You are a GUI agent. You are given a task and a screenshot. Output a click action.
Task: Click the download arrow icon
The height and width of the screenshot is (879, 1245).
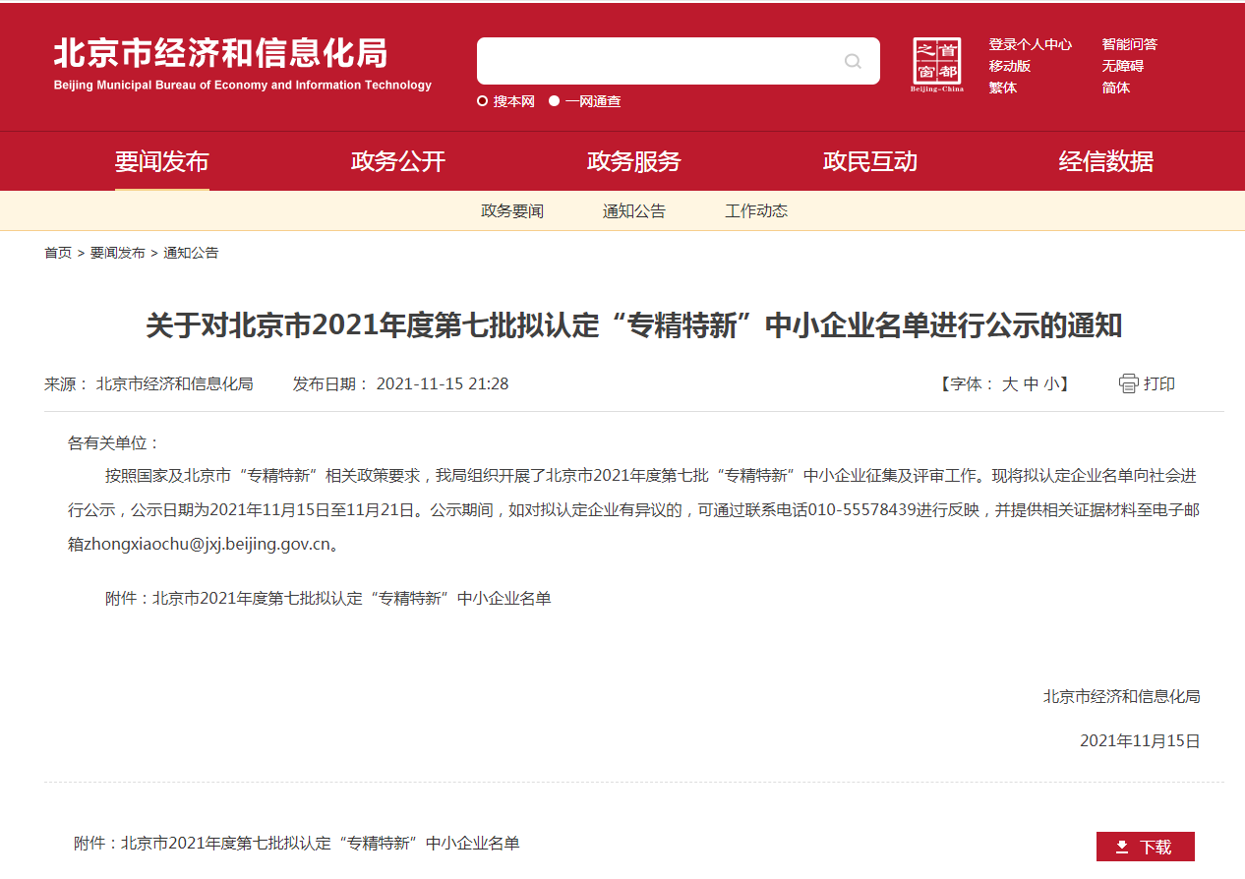(1122, 847)
